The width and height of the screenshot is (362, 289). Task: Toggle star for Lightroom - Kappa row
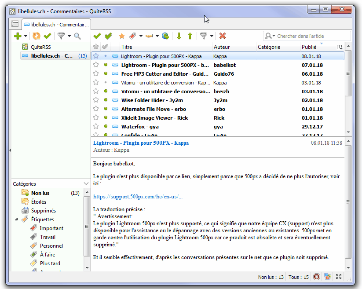(96, 56)
